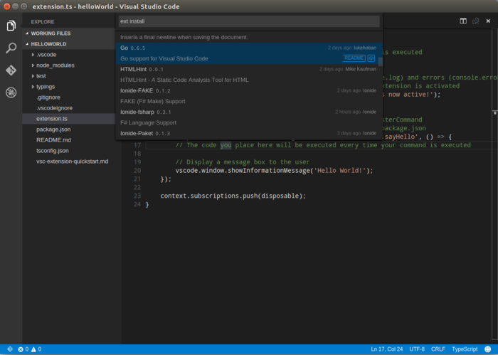Select the TypeScript language mode
Image resolution: width=498 pixels, height=355 pixels.
coord(464,349)
